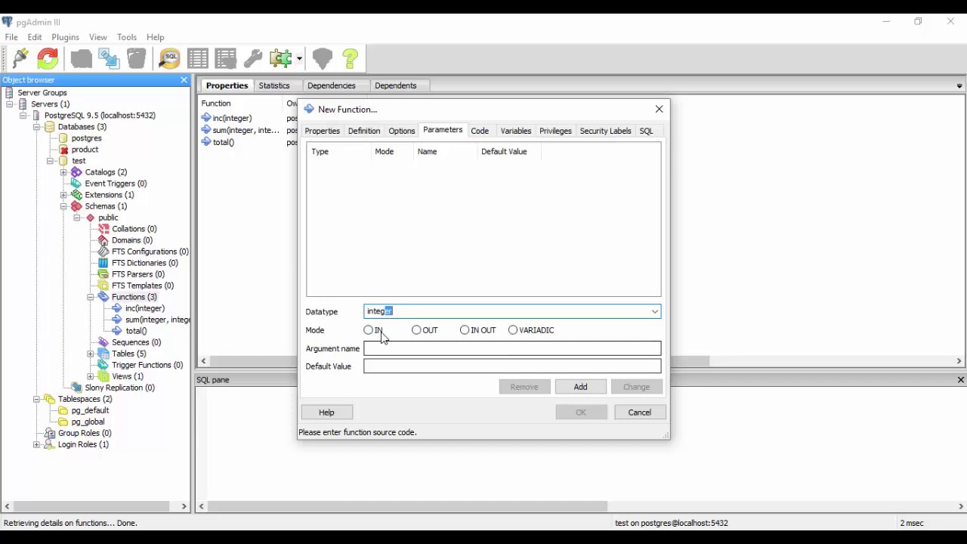Viewport: 967px width, 544px height.
Task: Select Trigger Functions (0) tree item
Action: point(147,365)
